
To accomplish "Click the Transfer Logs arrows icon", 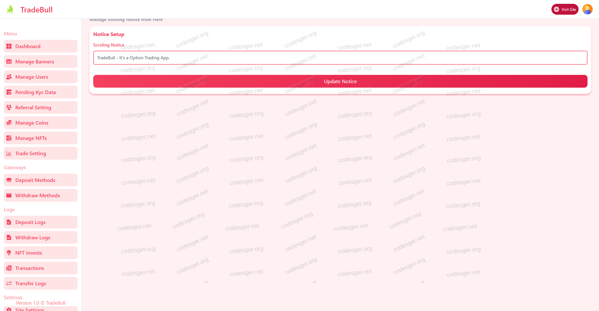I will pyautogui.click(x=9, y=284).
